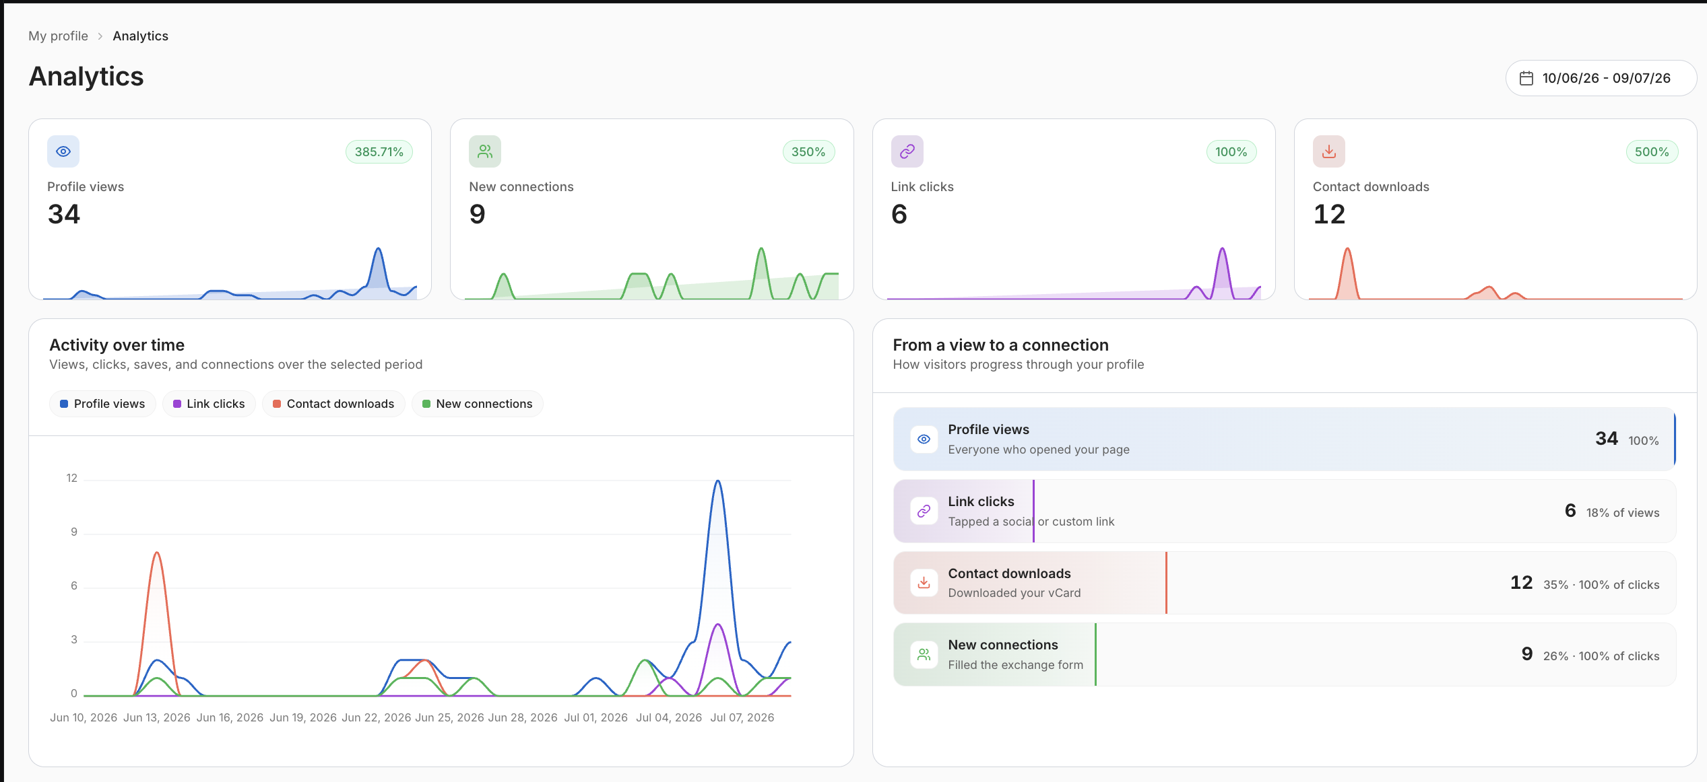Click the Jul 07, 2026 axis label

(742, 717)
